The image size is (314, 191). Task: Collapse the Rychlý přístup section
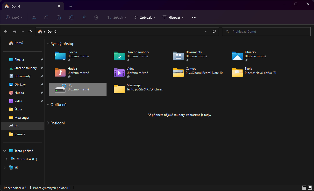click(48, 44)
